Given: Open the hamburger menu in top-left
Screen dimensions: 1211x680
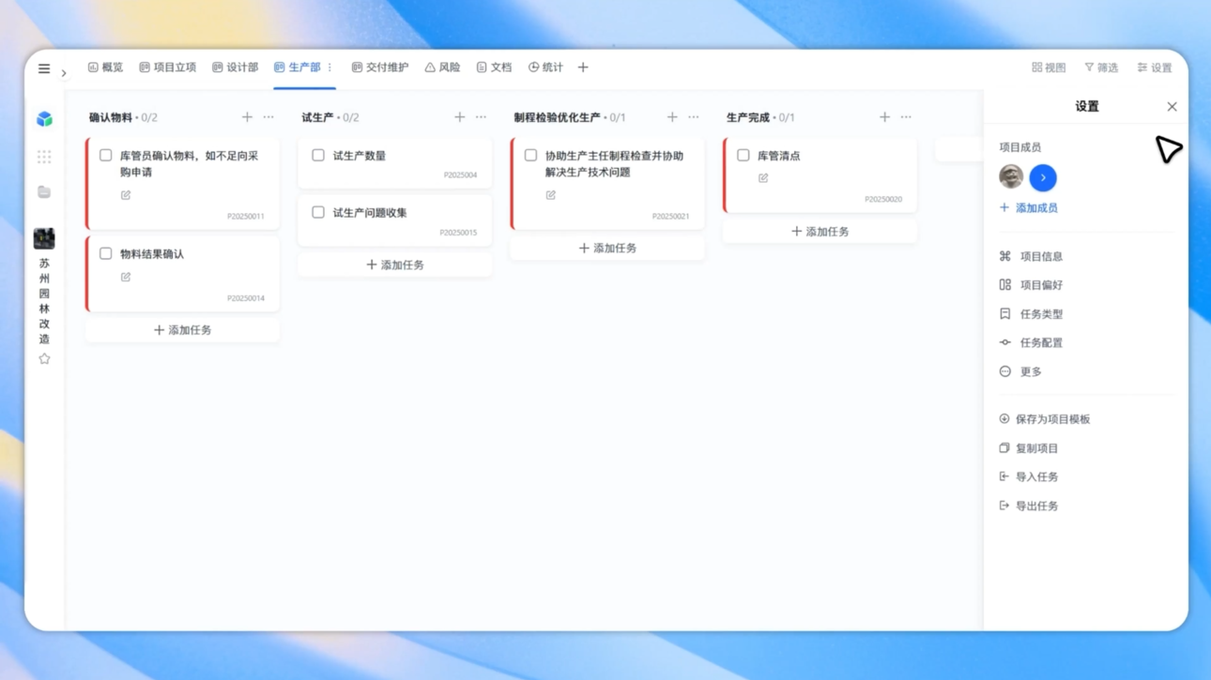Looking at the screenshot, I should point(44,68).
